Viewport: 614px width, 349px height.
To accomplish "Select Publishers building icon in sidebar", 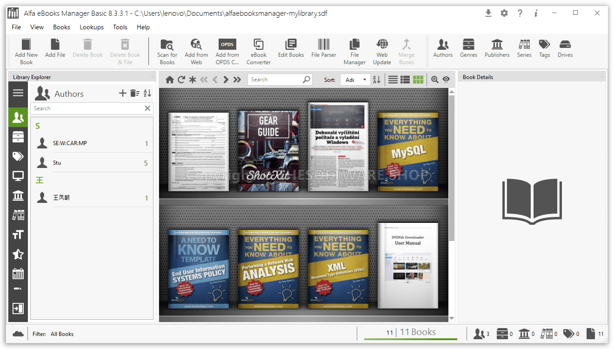I will coord(18,195).
